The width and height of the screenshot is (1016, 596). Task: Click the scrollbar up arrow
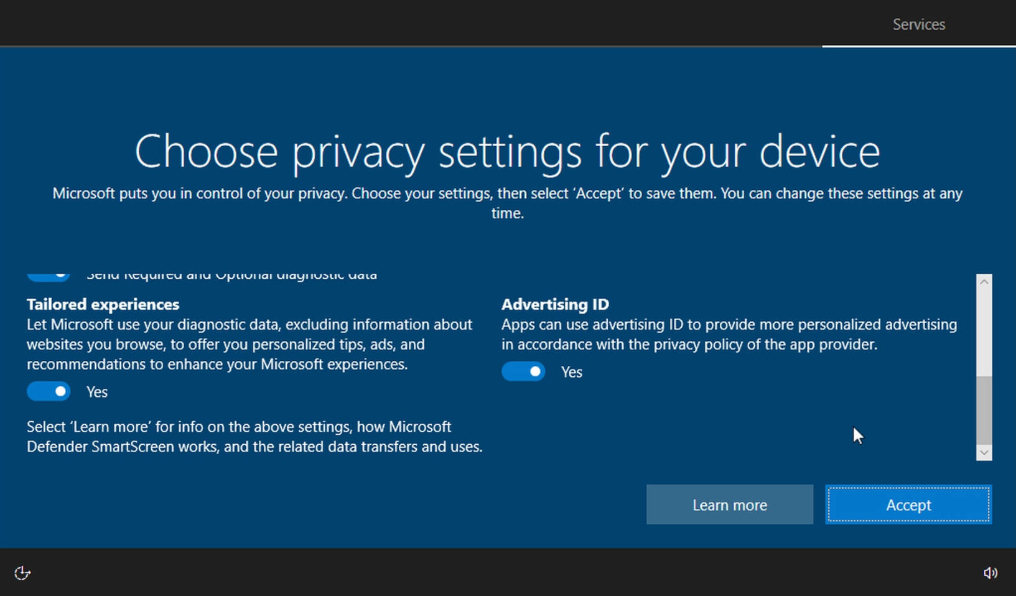pyautogui.click(x=984, y=282)
